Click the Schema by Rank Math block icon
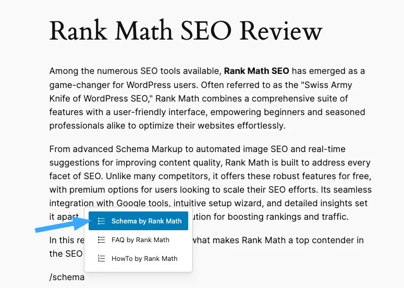 tap(101, 221)
